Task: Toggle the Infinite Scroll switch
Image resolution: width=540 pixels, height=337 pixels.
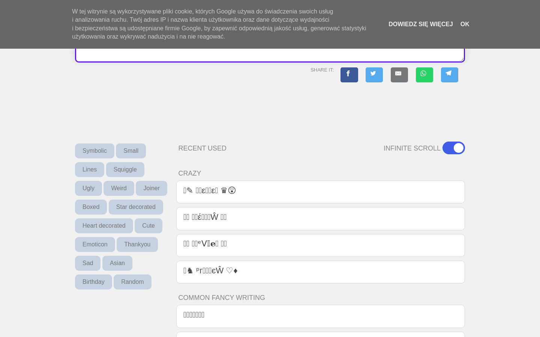Action: 453,148
